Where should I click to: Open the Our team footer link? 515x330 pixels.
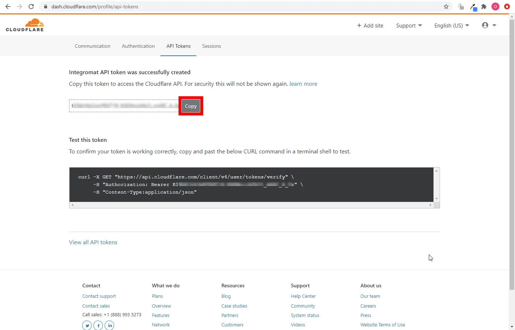coord(370,296)
